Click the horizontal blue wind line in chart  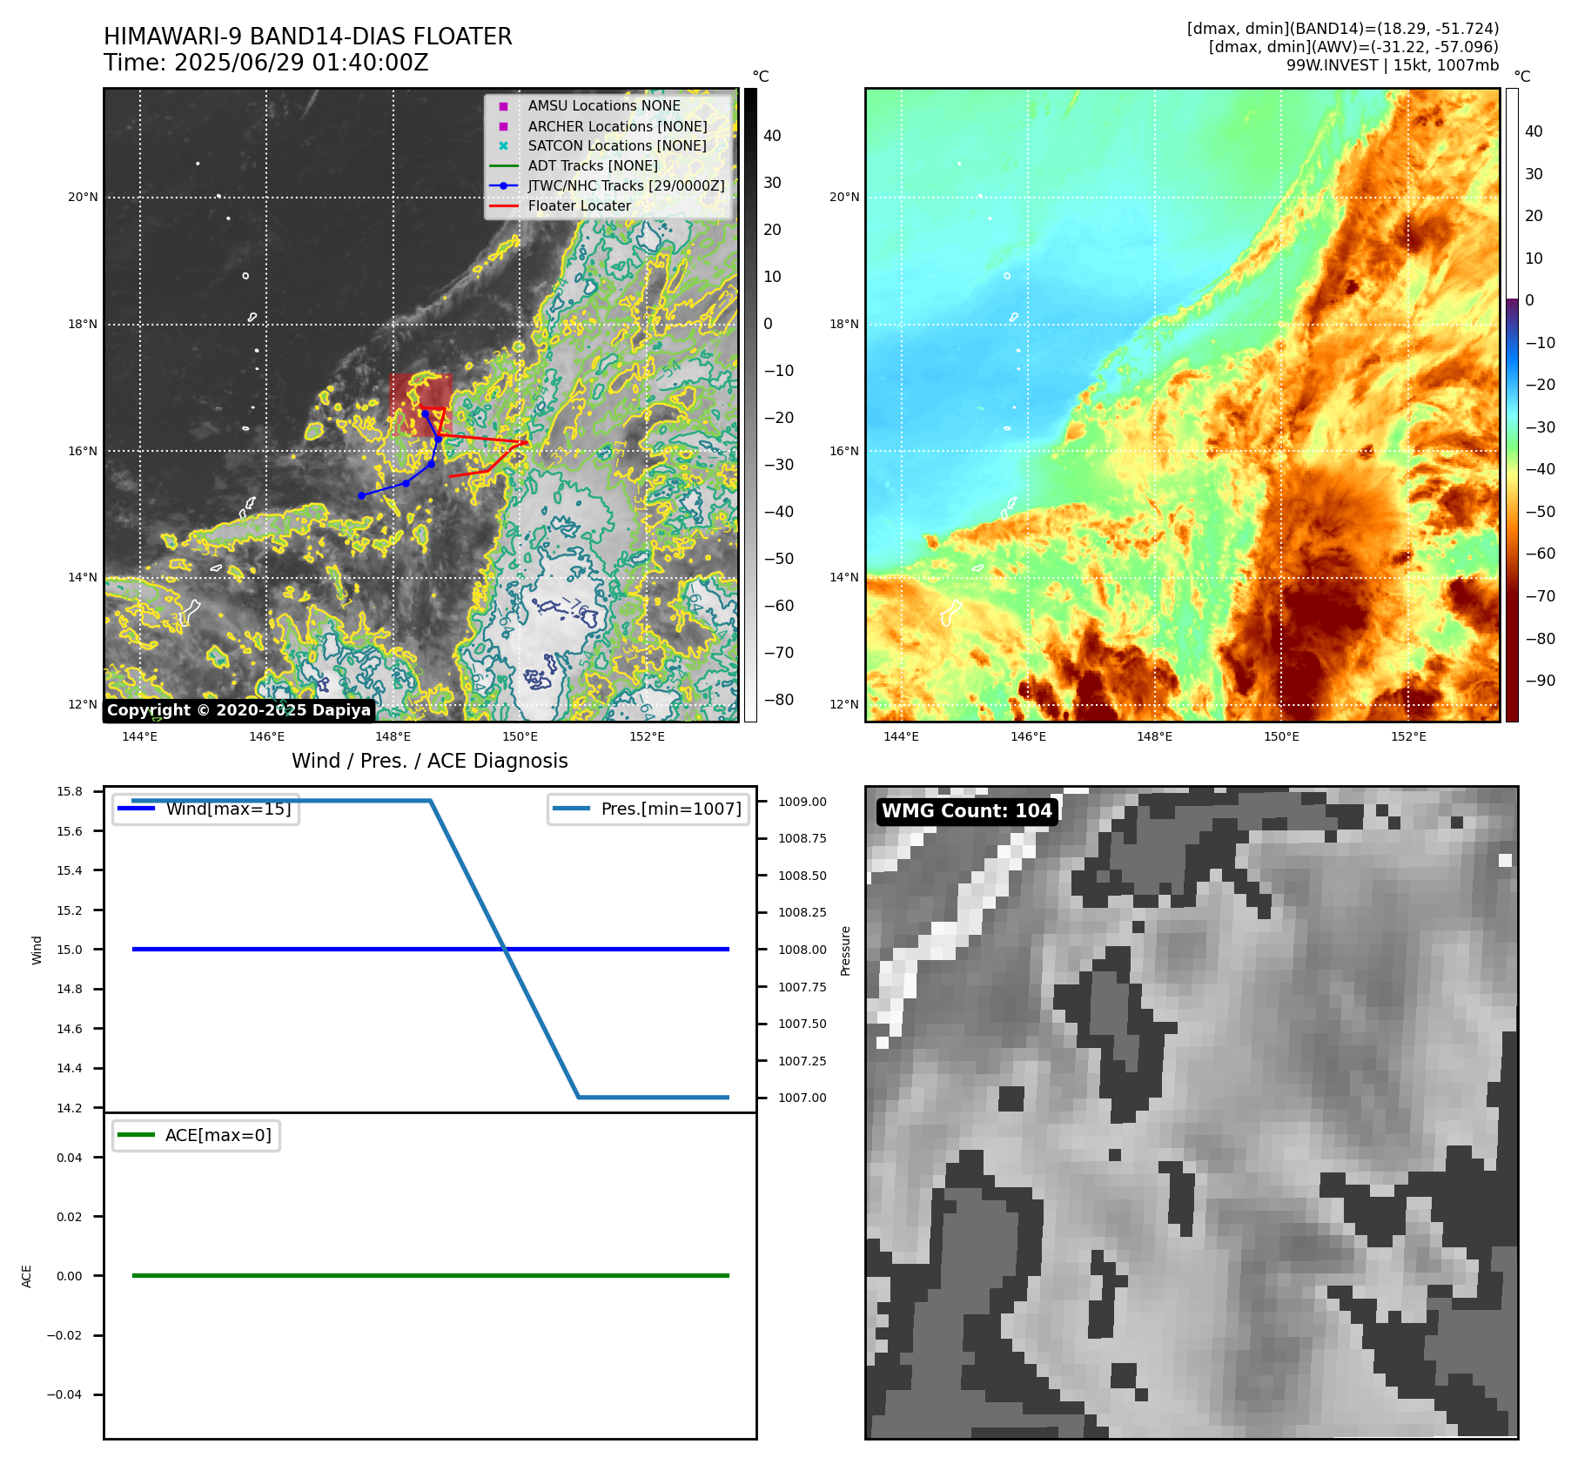(x=430, y=949)
